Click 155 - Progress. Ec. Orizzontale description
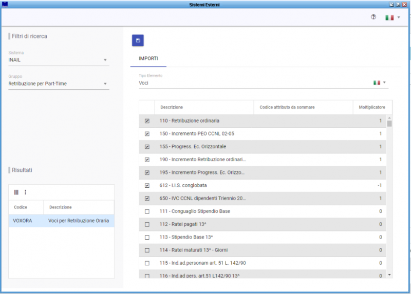 click(x=193, y=147)
